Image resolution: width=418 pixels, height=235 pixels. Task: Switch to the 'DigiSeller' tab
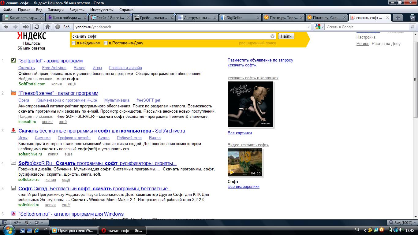[241, 17]
